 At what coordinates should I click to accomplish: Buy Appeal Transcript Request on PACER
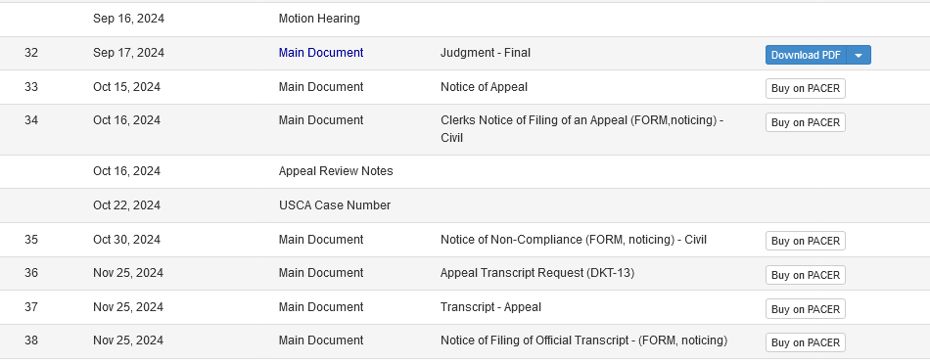[x=806, y=275]
